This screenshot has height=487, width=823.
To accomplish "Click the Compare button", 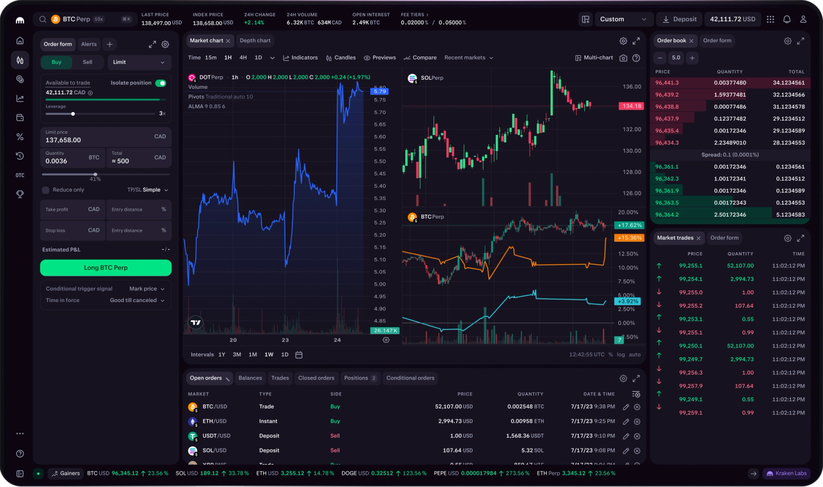I will 420,58.
